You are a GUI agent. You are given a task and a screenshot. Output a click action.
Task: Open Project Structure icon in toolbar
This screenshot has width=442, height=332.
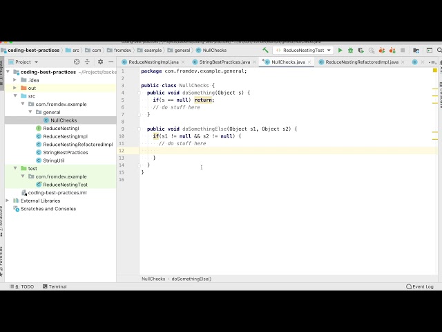[416, 50]
